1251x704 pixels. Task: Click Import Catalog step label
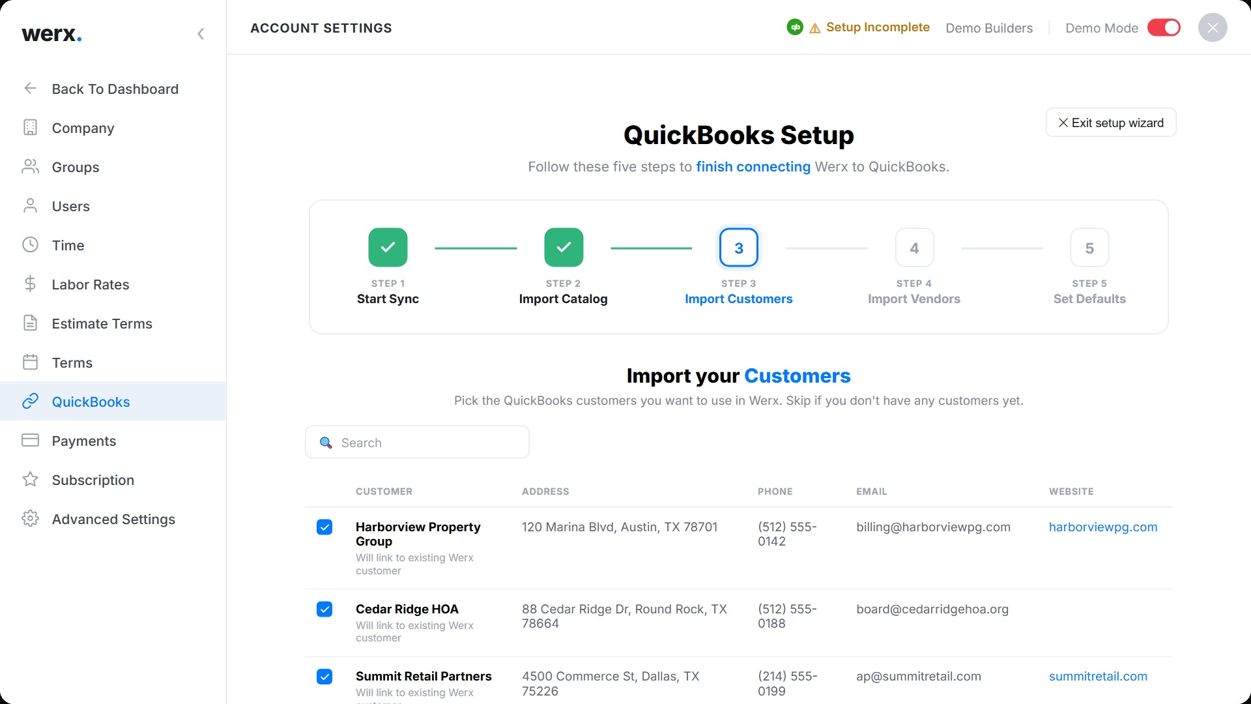(563, 299)
